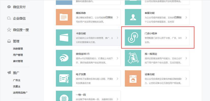The height and width of the screenshot is (101, 210).
Task: Expand the 门店小程序 card chevron
Action: click(x=186, y=38)
